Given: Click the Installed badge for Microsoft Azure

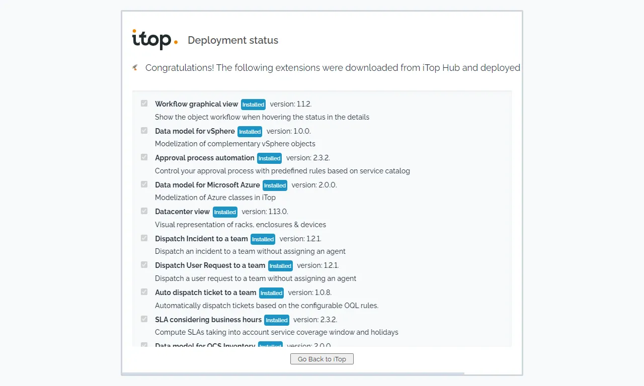Looking at the screenshot, I should [275, 185].
